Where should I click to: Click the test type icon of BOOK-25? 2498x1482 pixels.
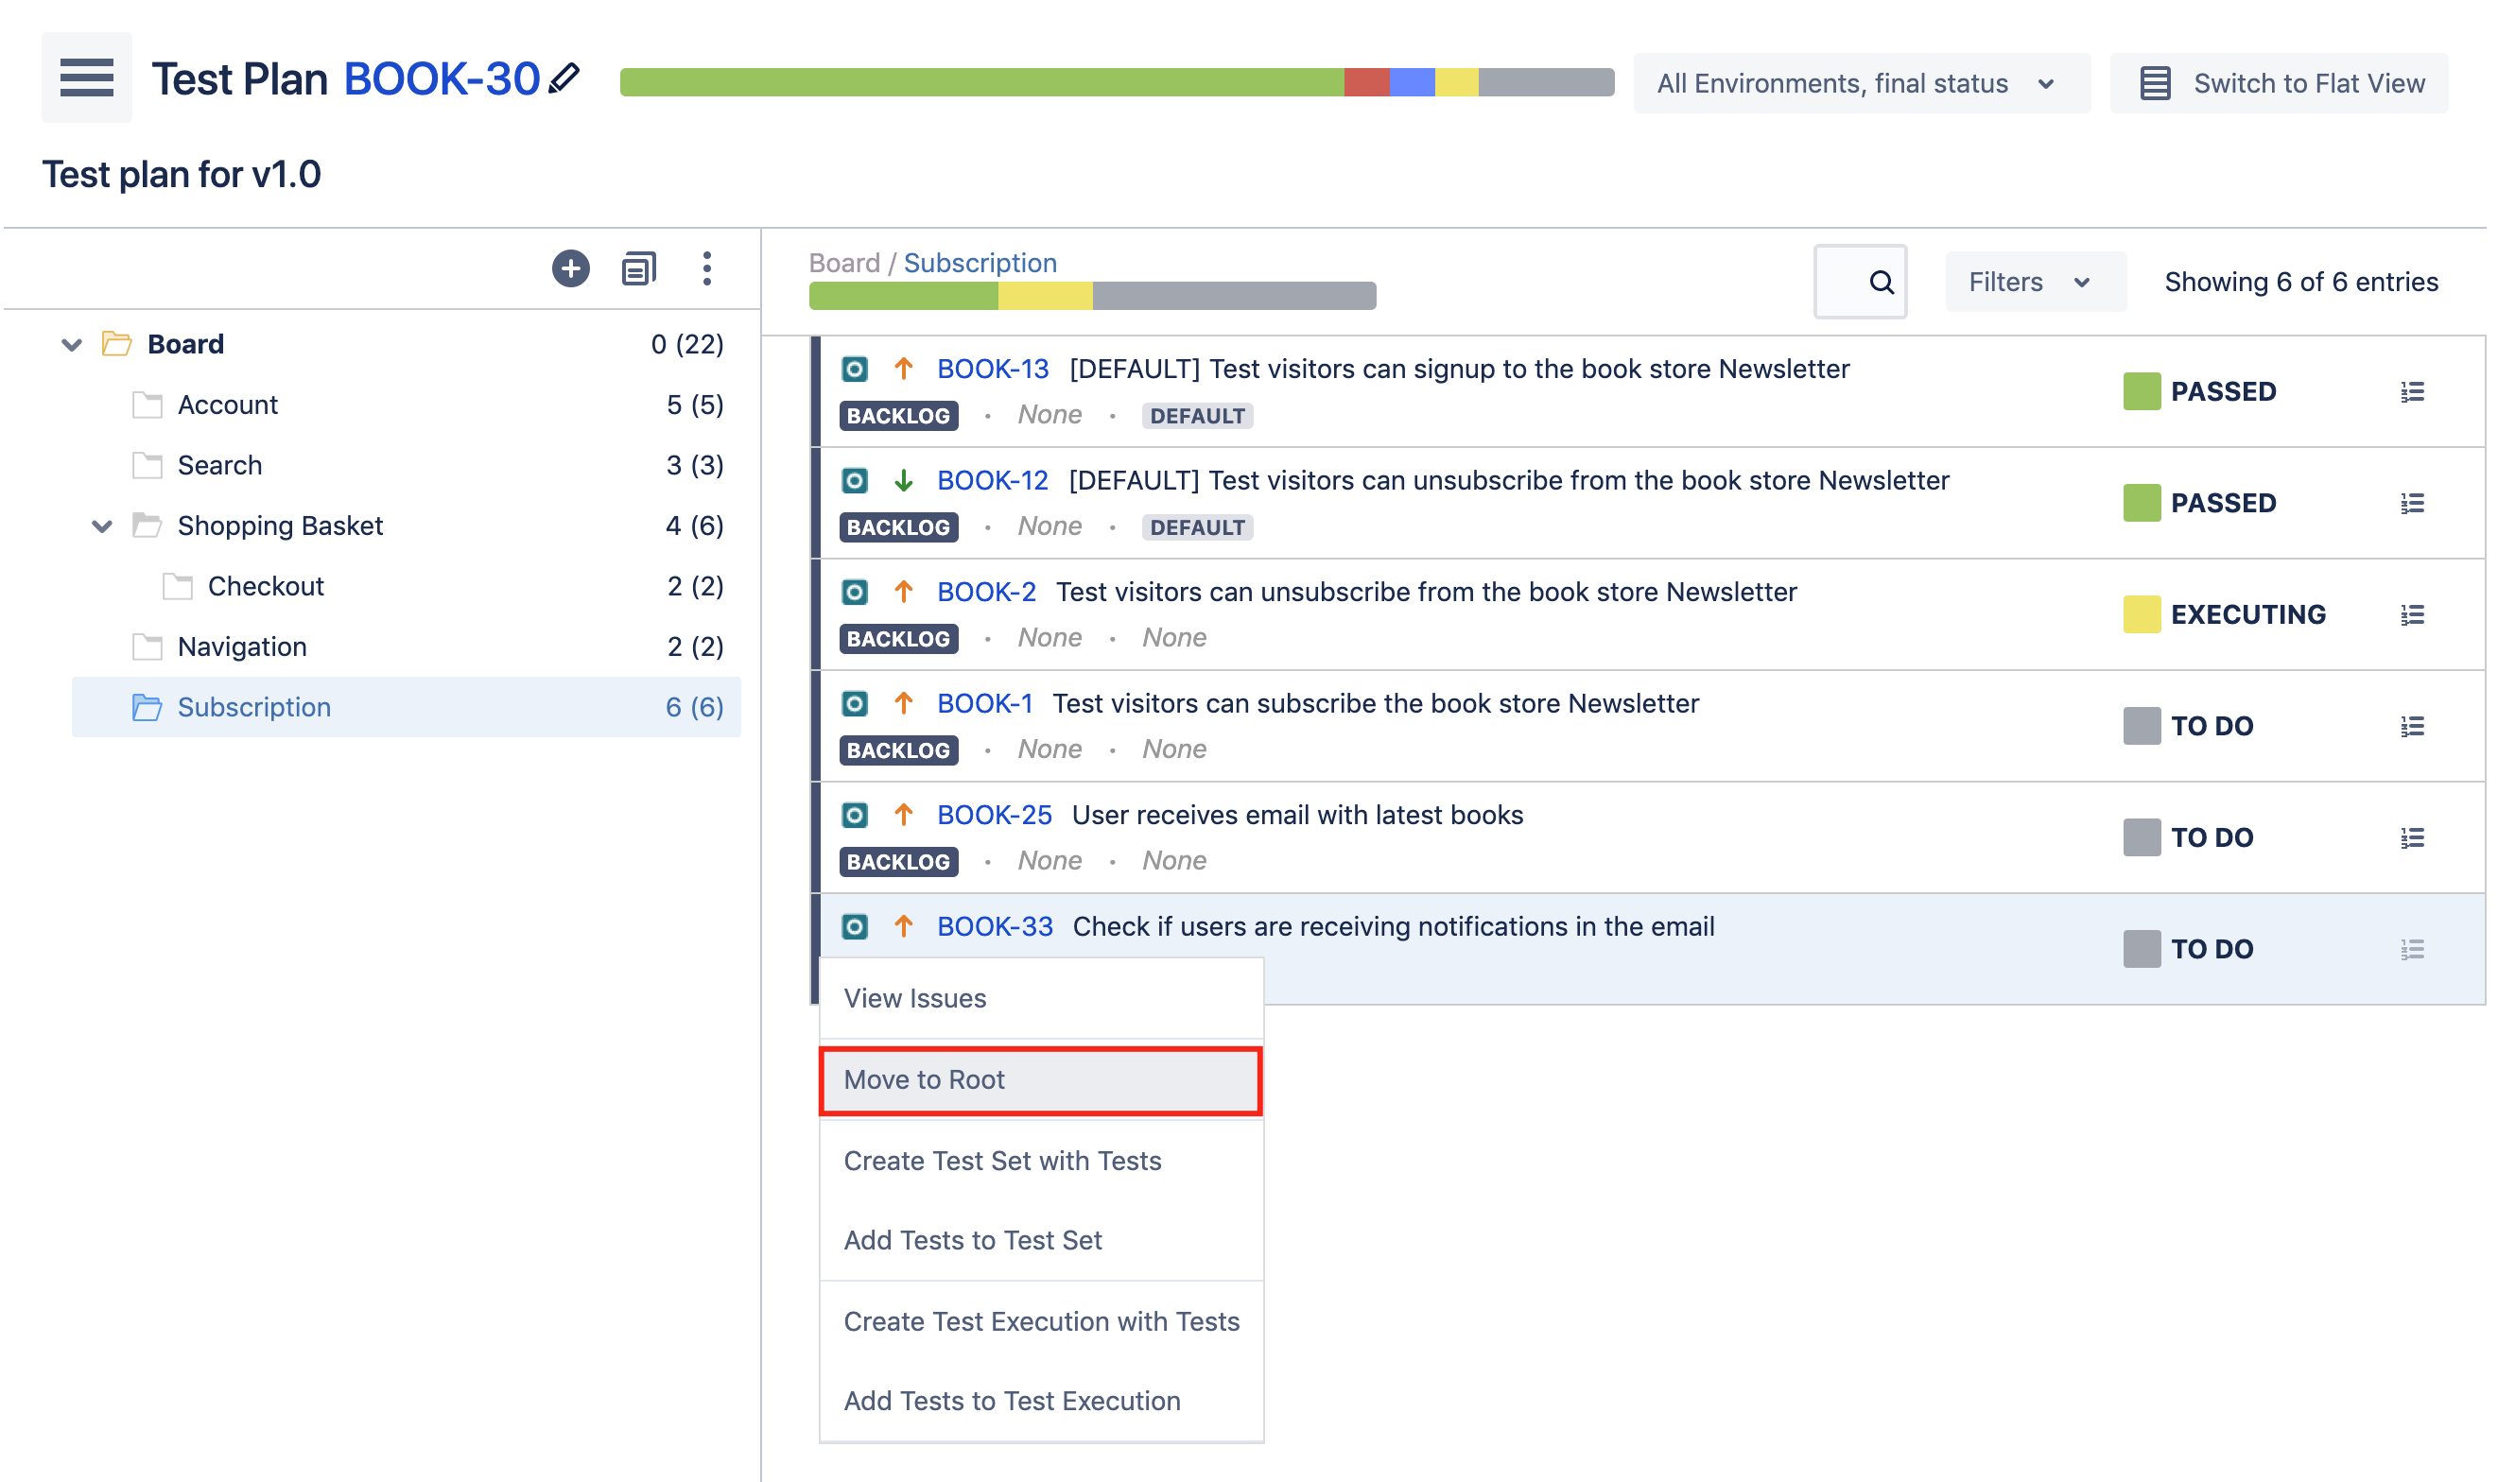coord(854,815)
